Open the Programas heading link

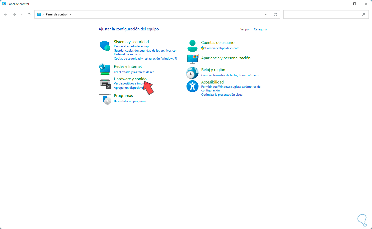(123, 96)
